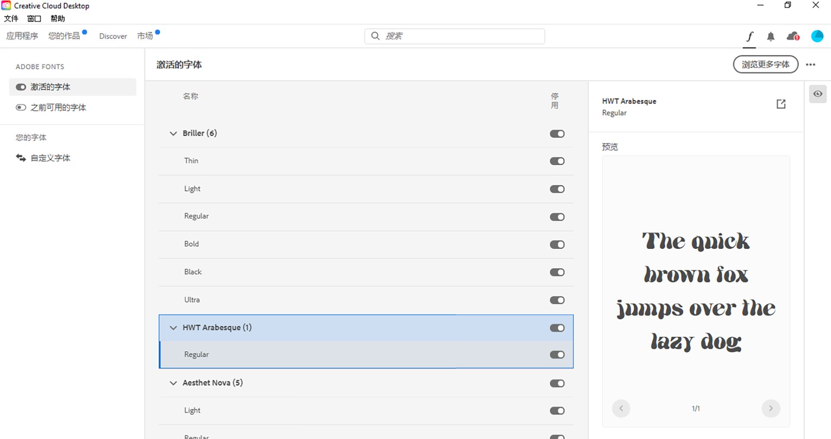
Task: Switch to Discover tab
Action: 113,36
